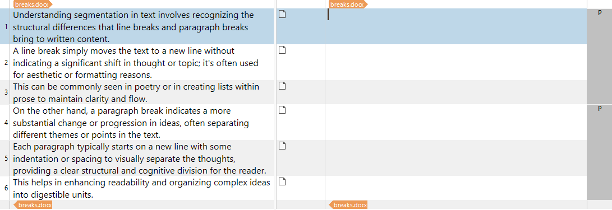The image size is (612, 210).
Task: Click target cell for segment 6
Action: [x=456, y=188]
